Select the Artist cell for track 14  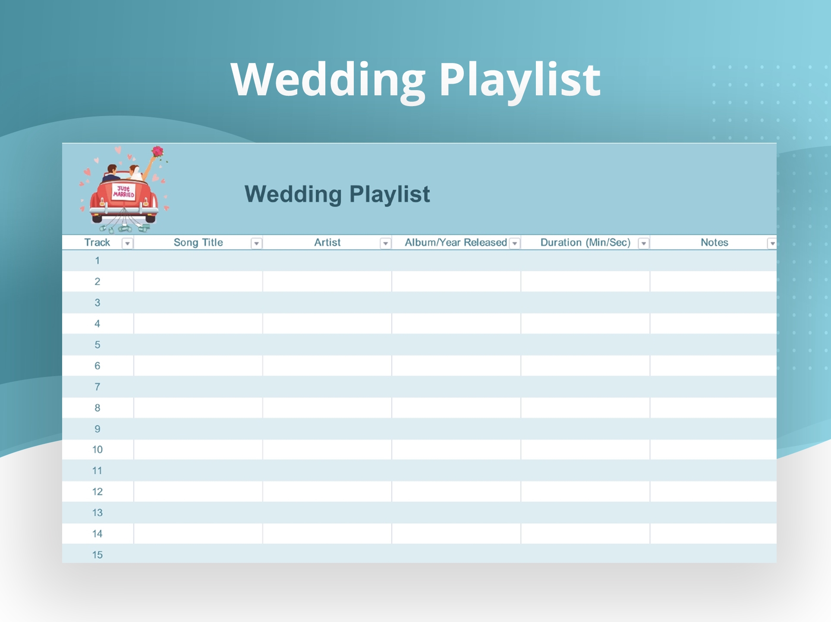click(327, 534)
